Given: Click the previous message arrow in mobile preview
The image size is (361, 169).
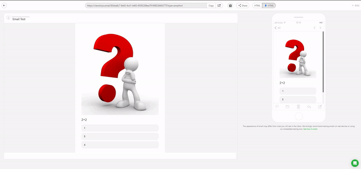Looking at the screenshot, I should [x=315, y=28].
